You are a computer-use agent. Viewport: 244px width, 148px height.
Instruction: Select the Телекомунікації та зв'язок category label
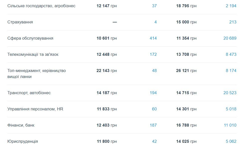click(x=33, y=54)
